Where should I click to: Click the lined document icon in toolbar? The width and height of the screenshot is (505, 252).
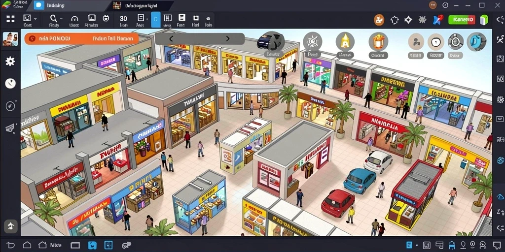pos(181,18)
